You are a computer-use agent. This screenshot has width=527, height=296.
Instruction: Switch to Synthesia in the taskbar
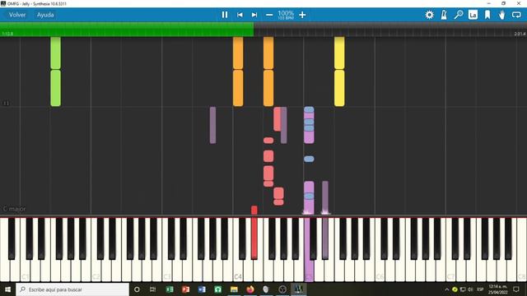coord(298,289)
